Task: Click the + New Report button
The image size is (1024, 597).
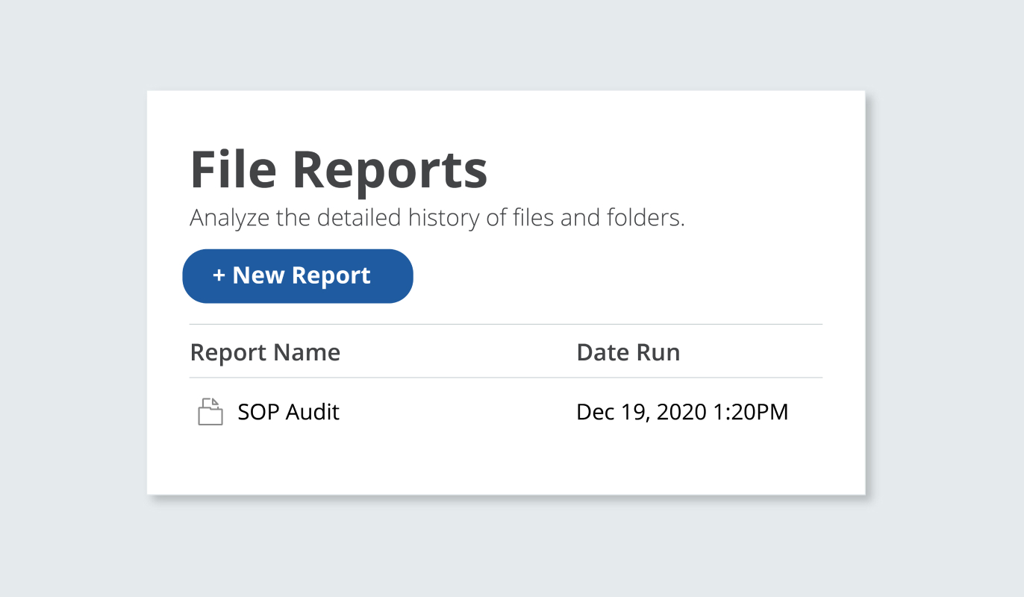Action: click(x=298, y=276)
